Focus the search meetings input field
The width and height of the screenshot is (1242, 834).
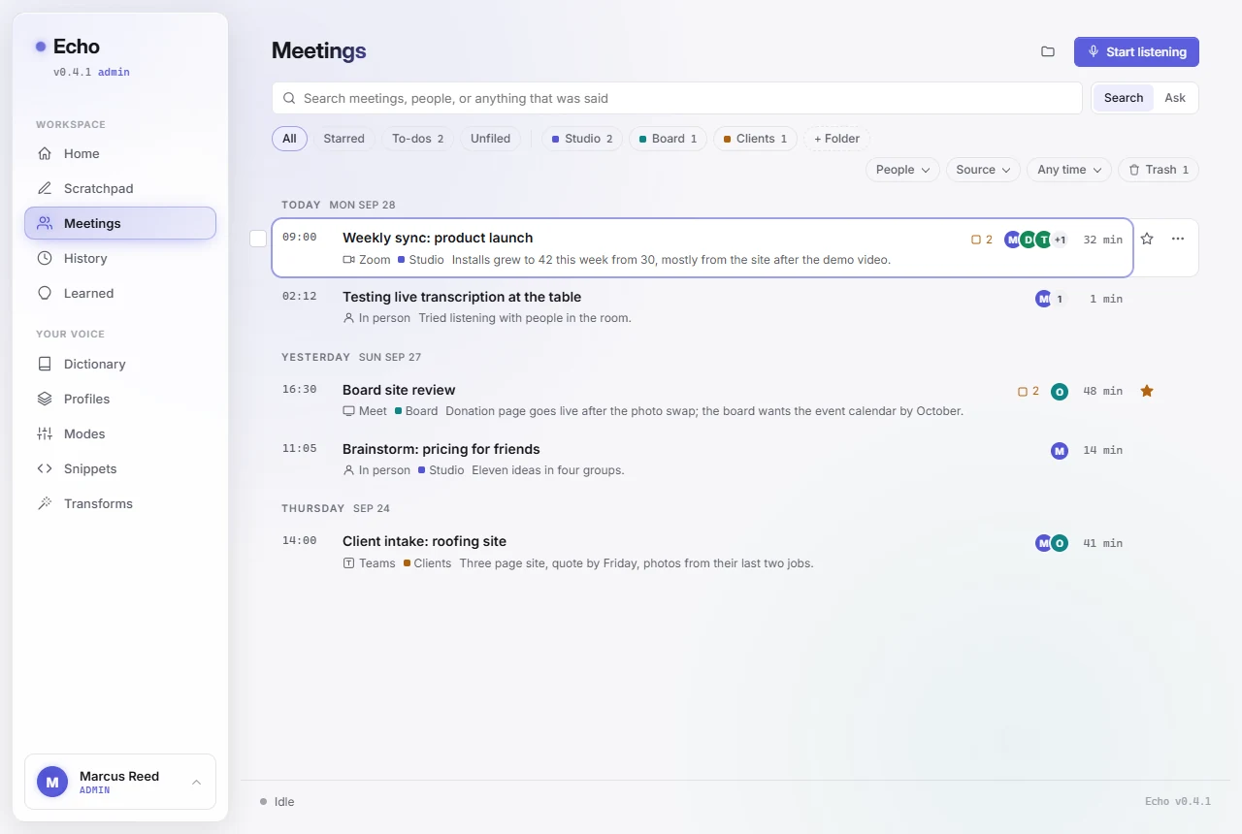[677, 98]
